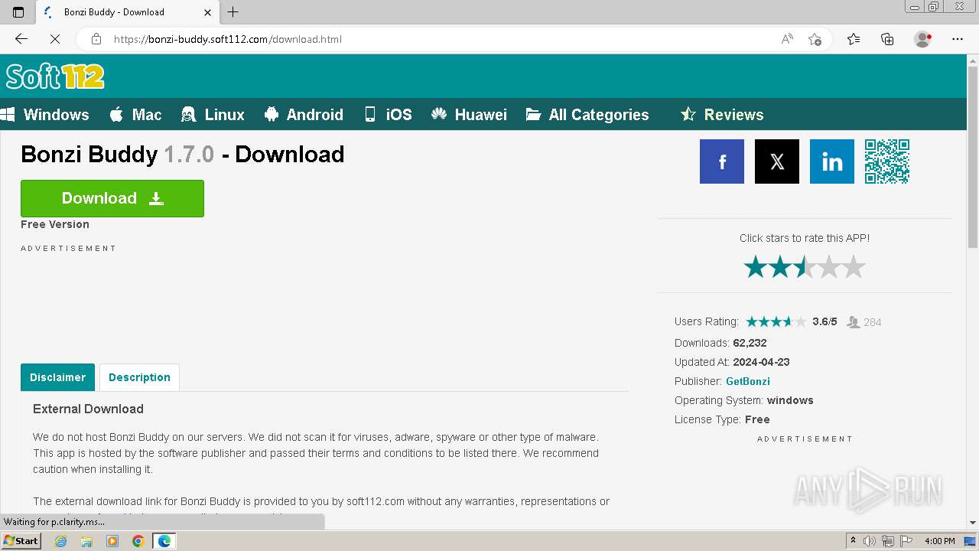Viewport: 979px width, 551px height.
Task: Click the Free Version label
Action: point(55,224)
